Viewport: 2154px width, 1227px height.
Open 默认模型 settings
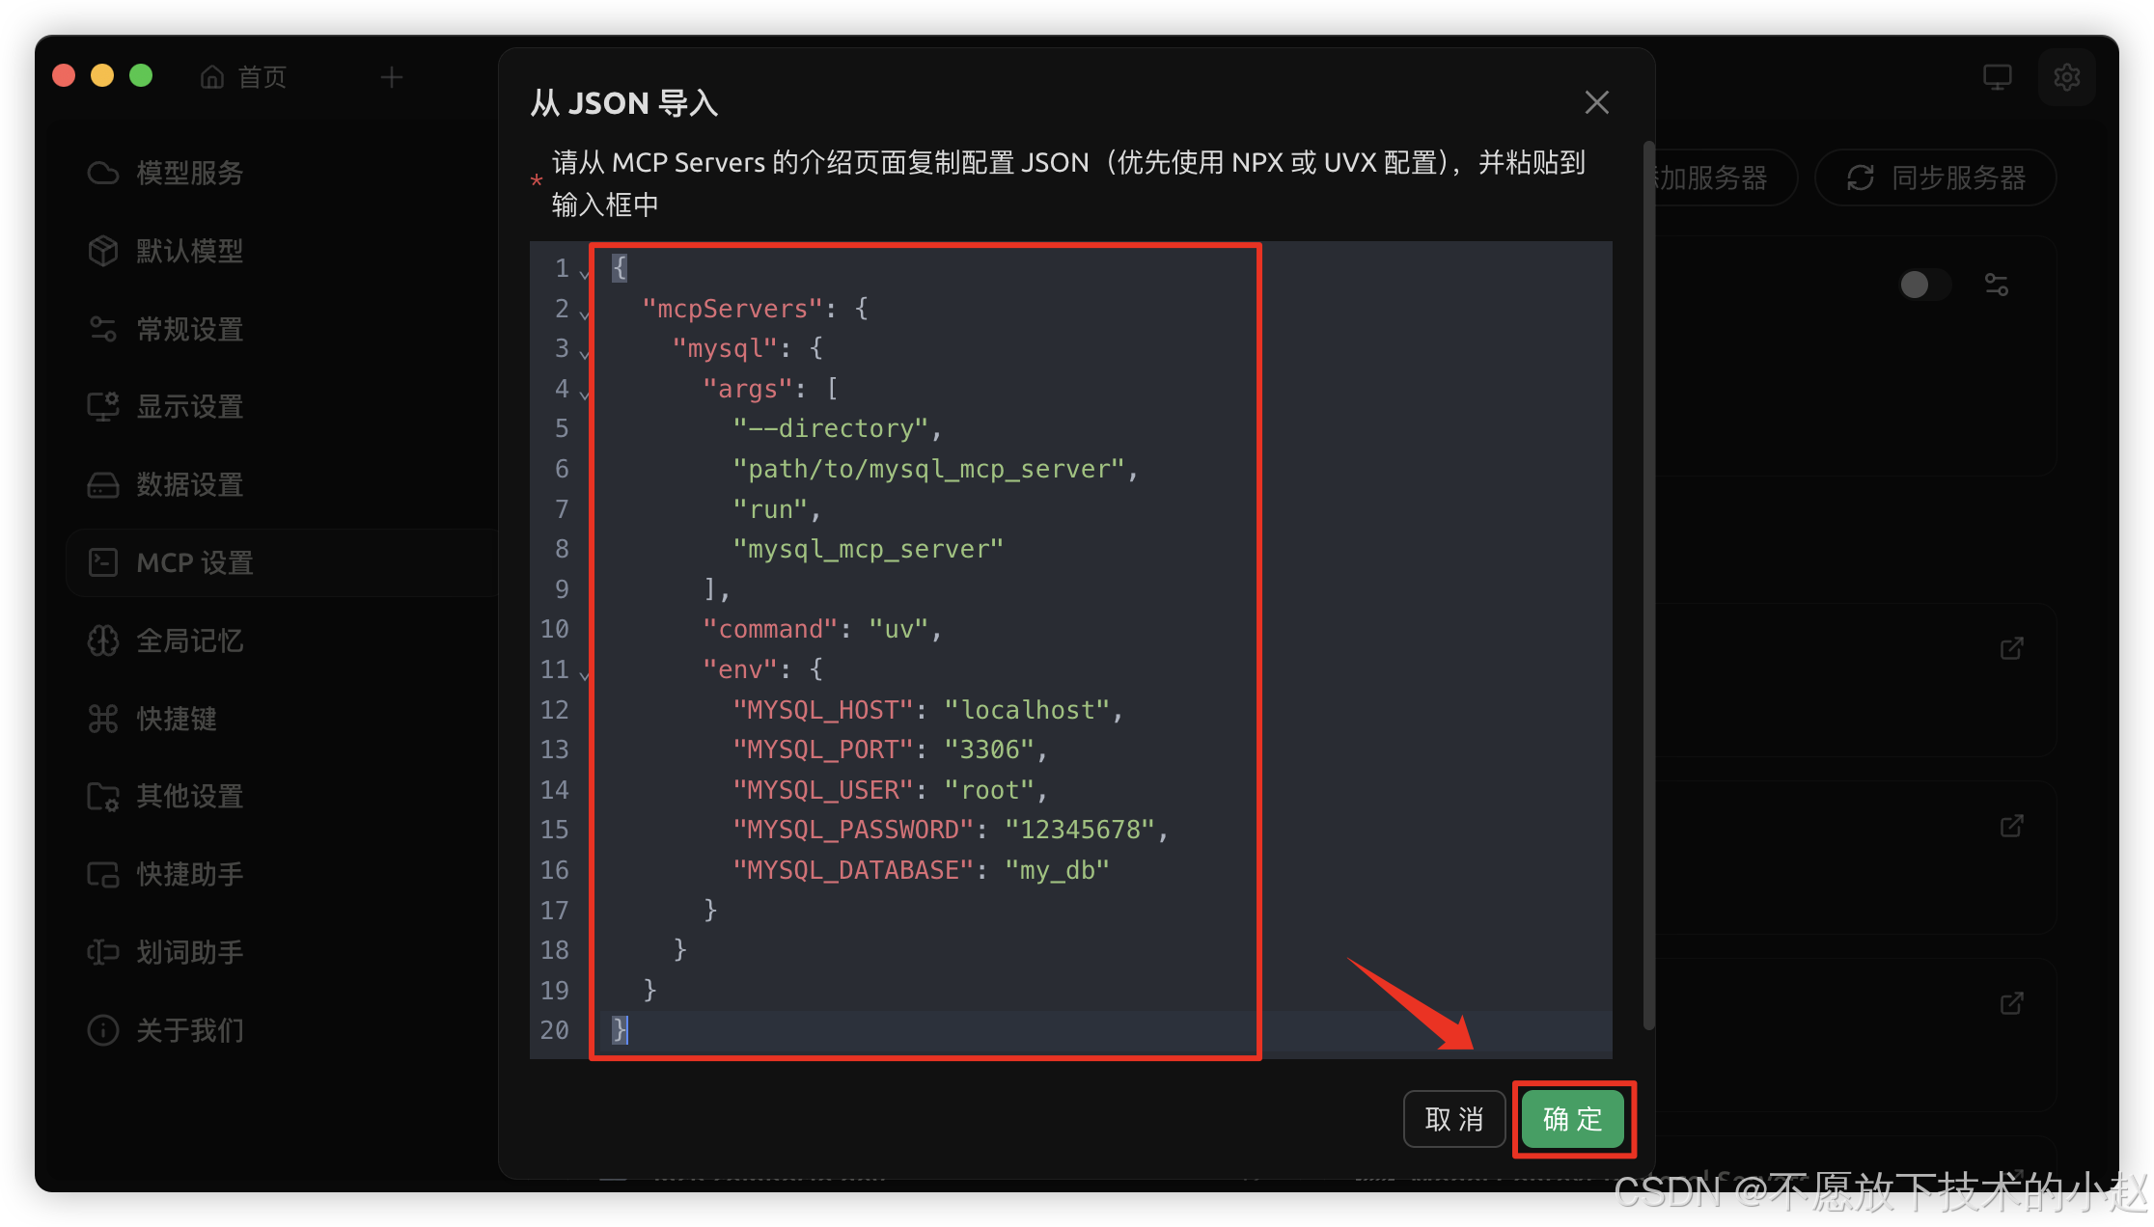(x=280, y=251)
